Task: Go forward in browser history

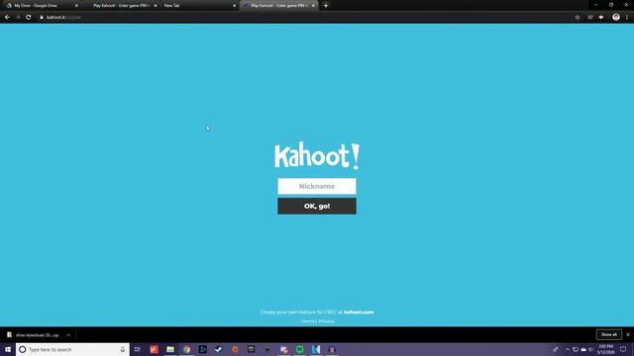Action: pos(18,18)
